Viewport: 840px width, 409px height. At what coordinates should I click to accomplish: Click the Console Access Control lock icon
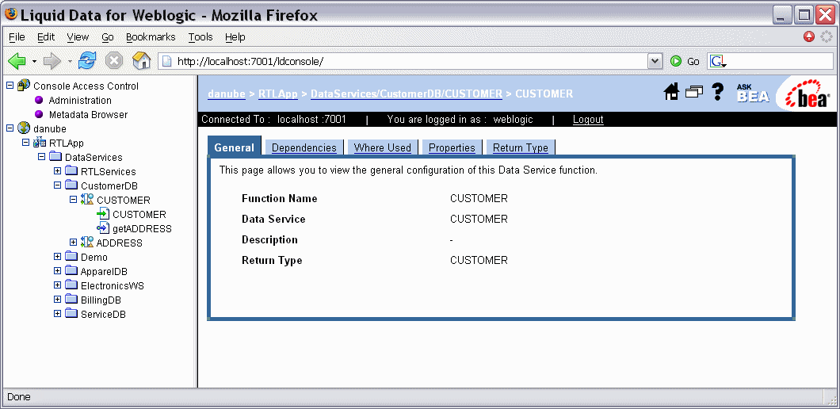coord(23,86)
